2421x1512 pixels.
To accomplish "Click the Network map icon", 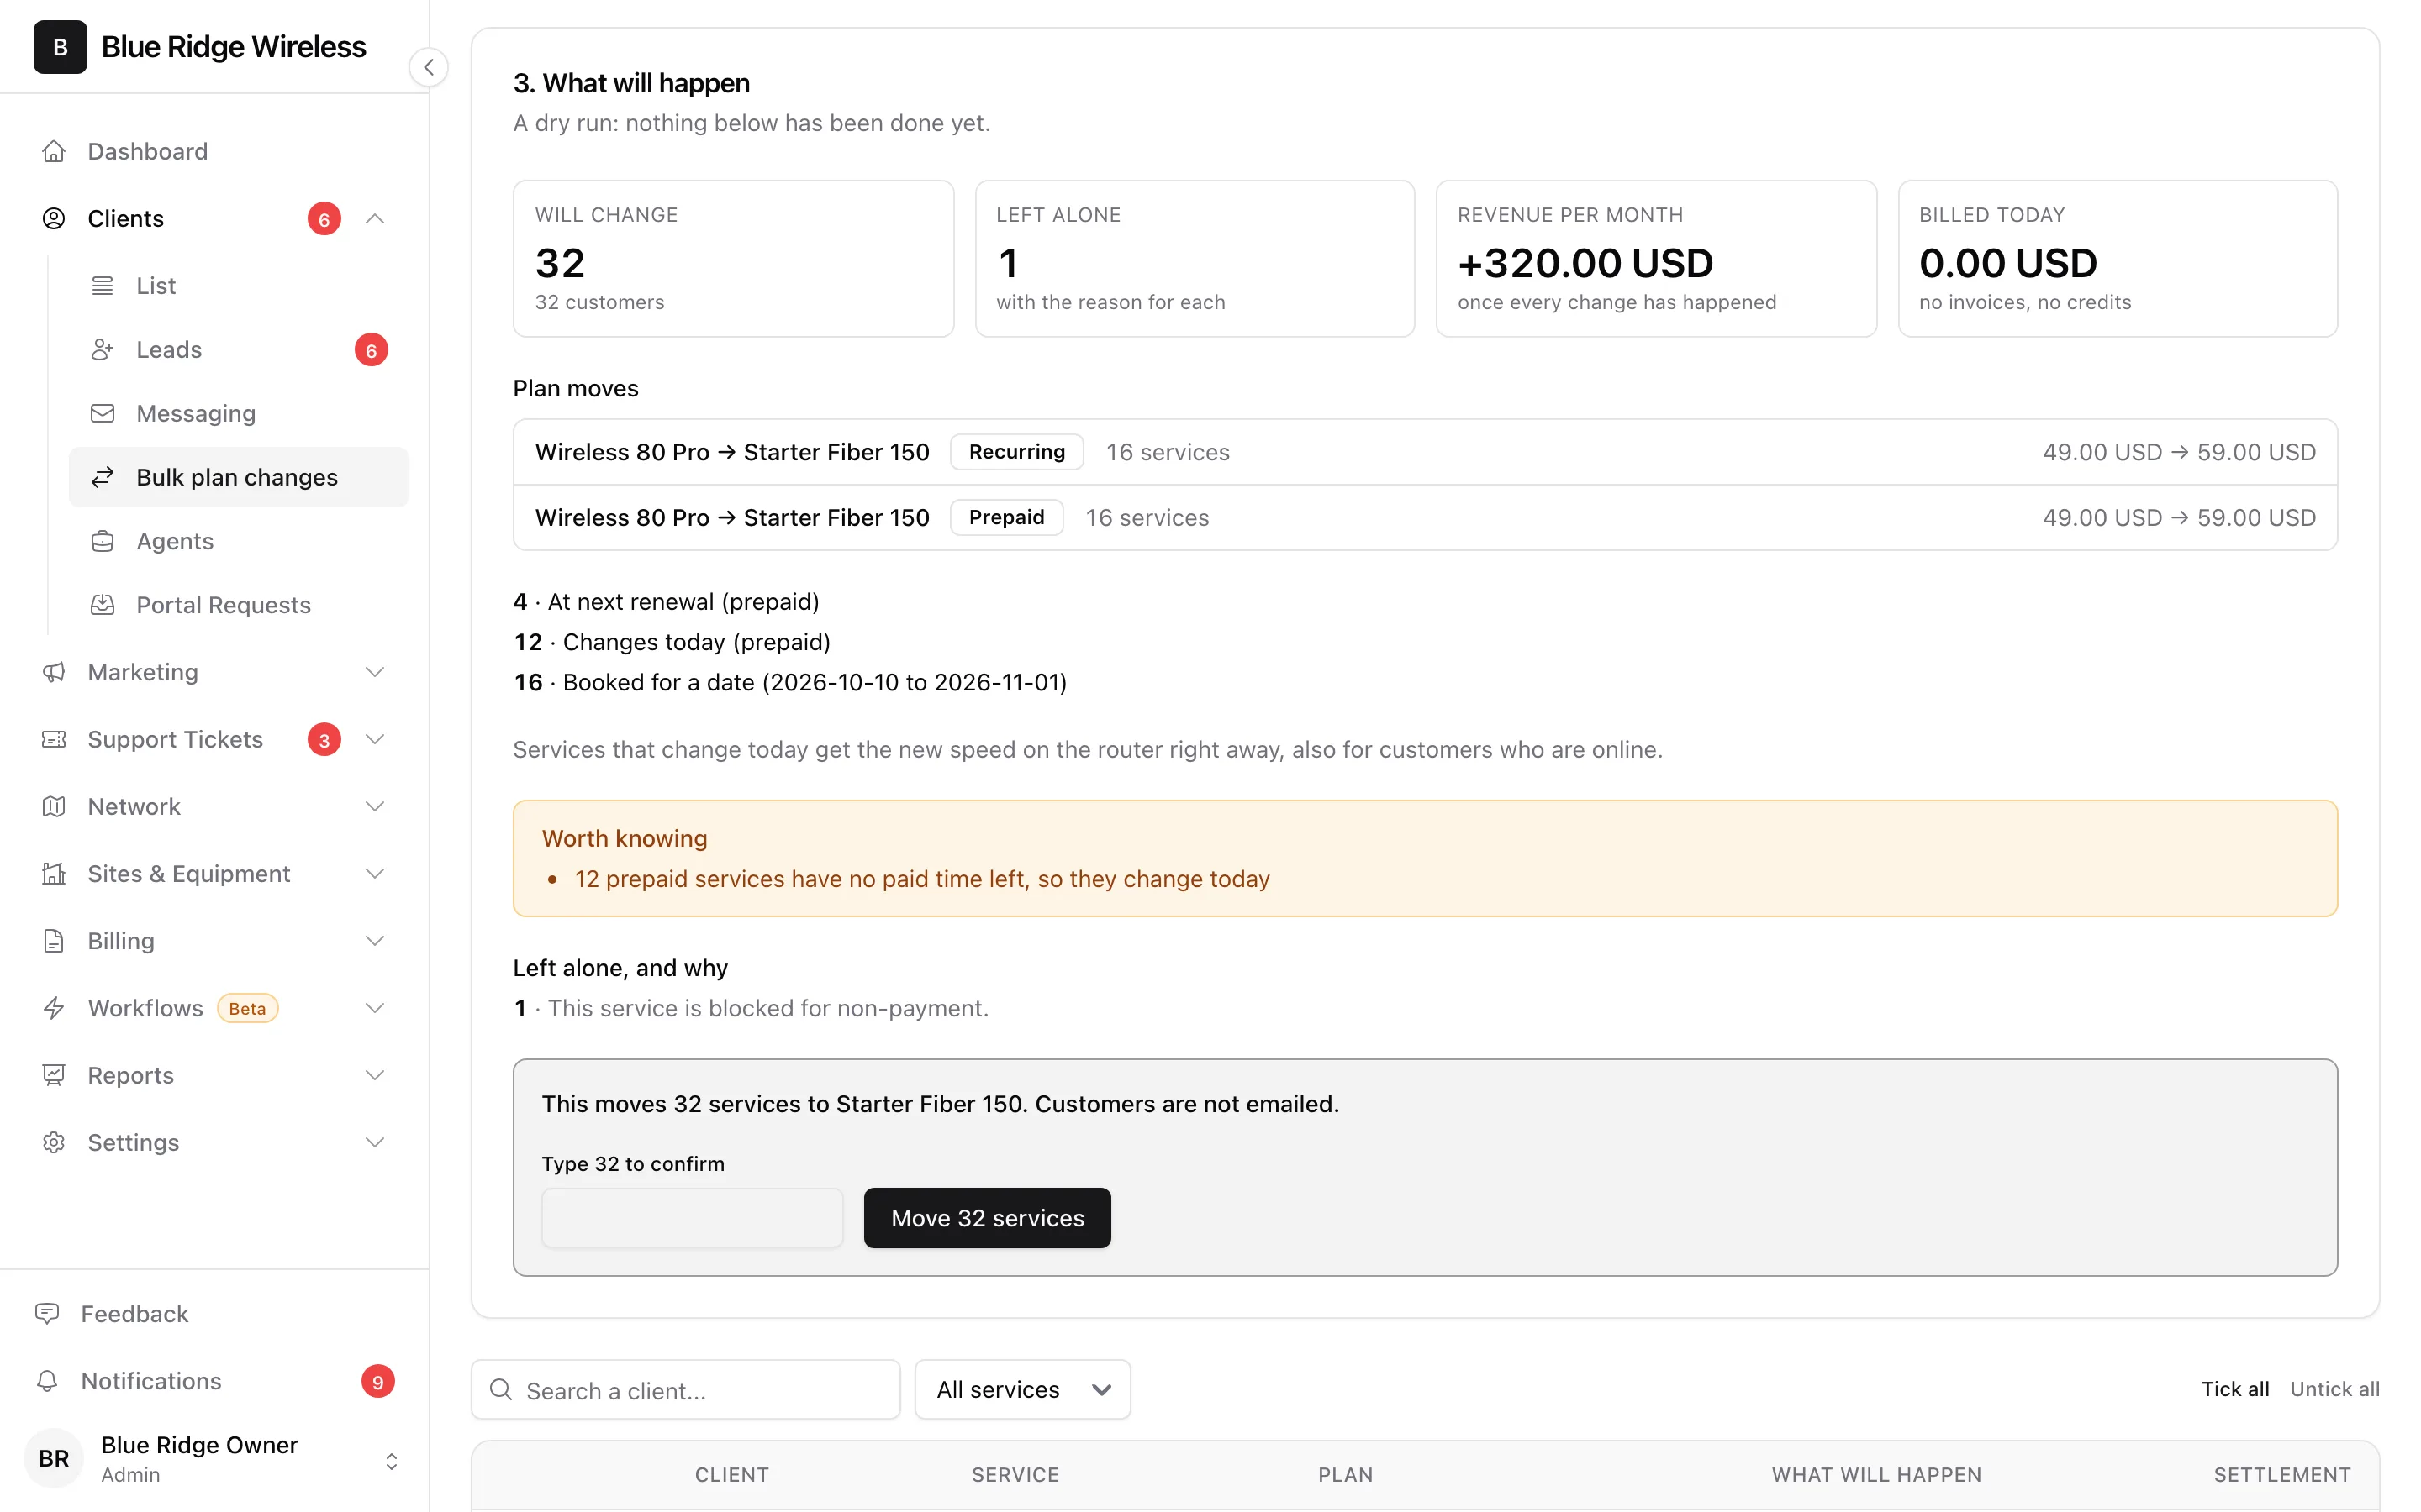I will coord(54,806).
